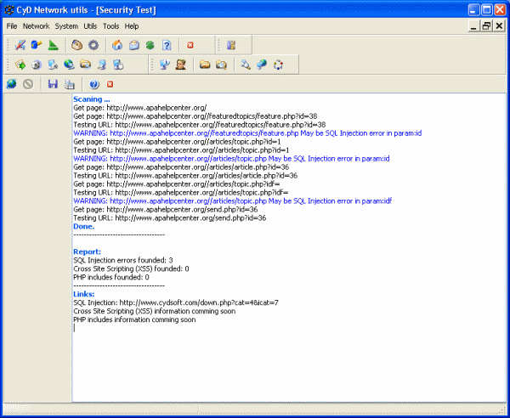Click 'SQL Injection errors founded: 3' line
This screenshot has height=418, width=510.
pos(123,260)
